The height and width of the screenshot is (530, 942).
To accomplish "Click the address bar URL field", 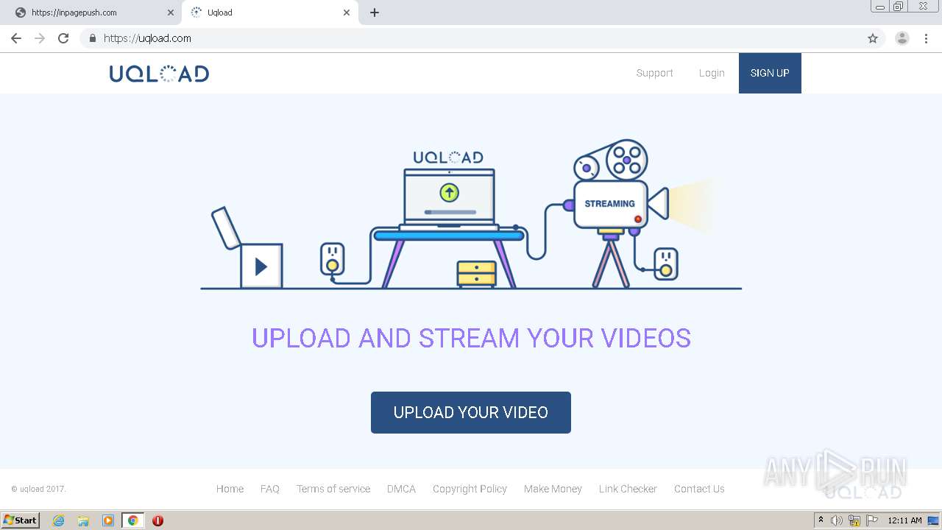I will (482, 38).
